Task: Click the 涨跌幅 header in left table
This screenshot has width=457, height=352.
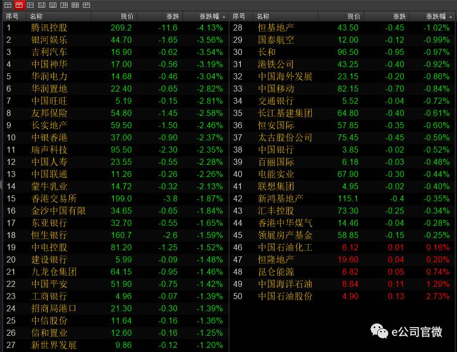Action: [x=209, y=17]
